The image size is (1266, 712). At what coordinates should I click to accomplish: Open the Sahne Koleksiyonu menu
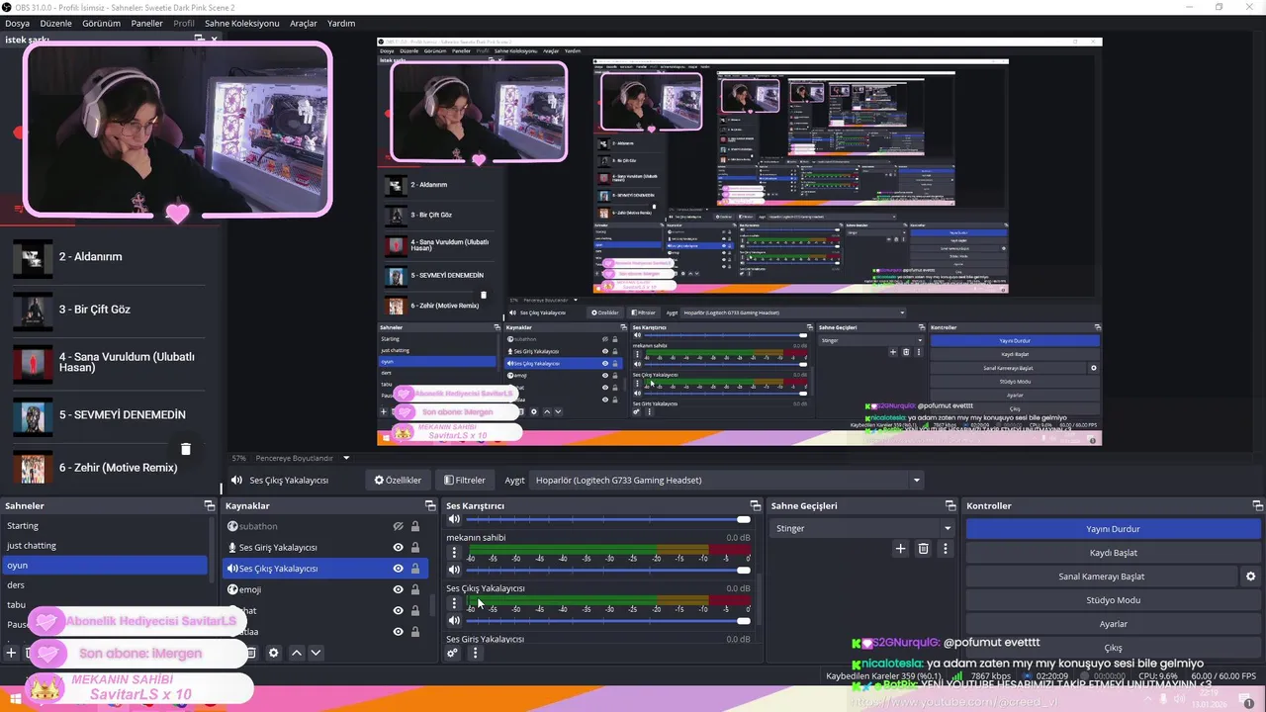(x=241, y=23)
